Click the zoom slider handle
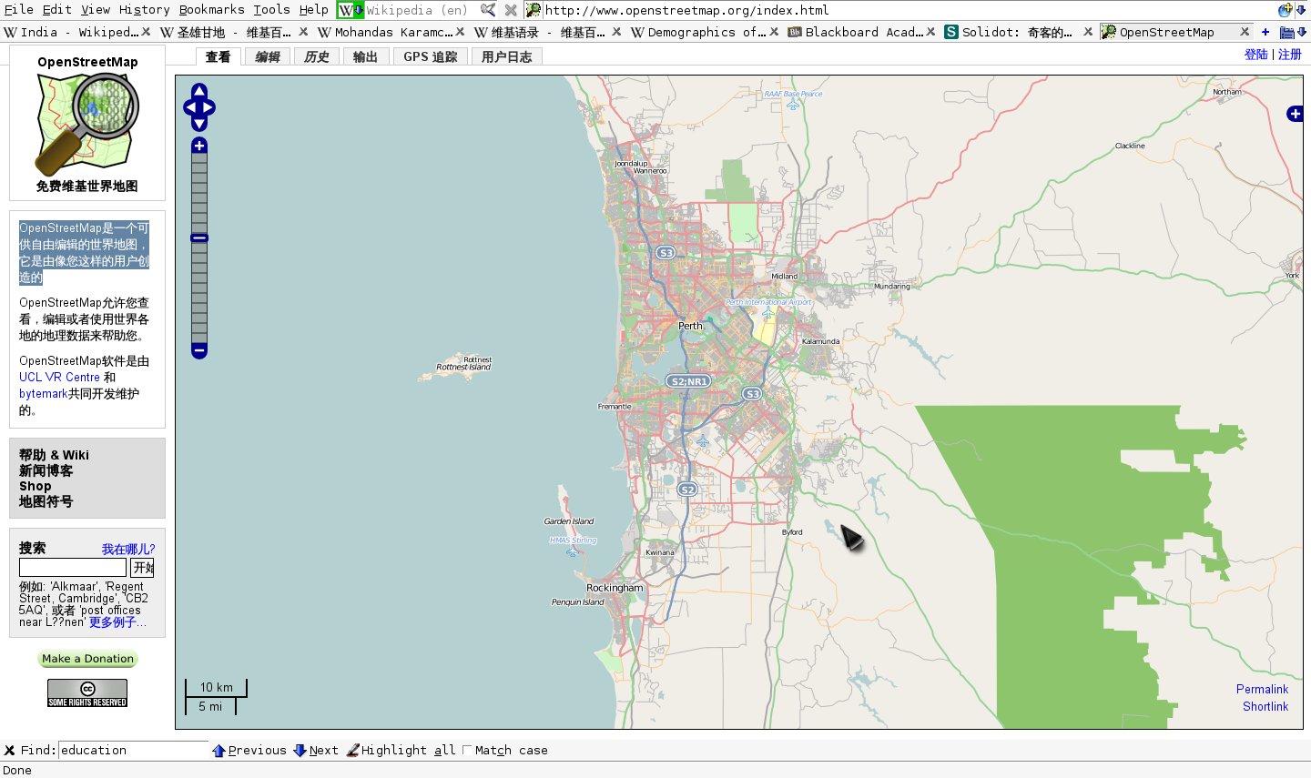Image resolution: width=1311 pixels, height=778 pixels. click(199, 238)
